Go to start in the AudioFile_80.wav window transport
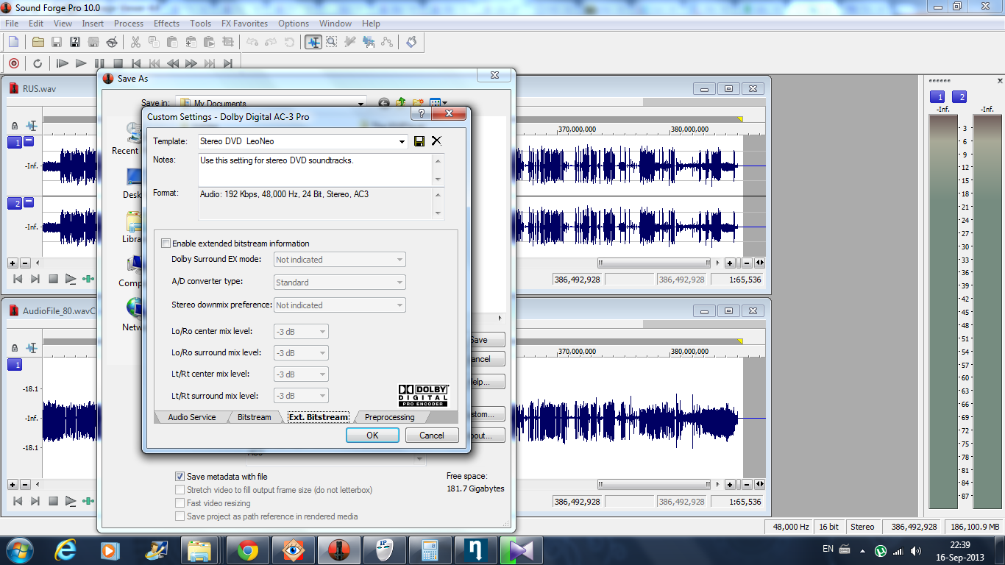The width and height of the screenshot is (1005, 565). click(x=16, y=502)
